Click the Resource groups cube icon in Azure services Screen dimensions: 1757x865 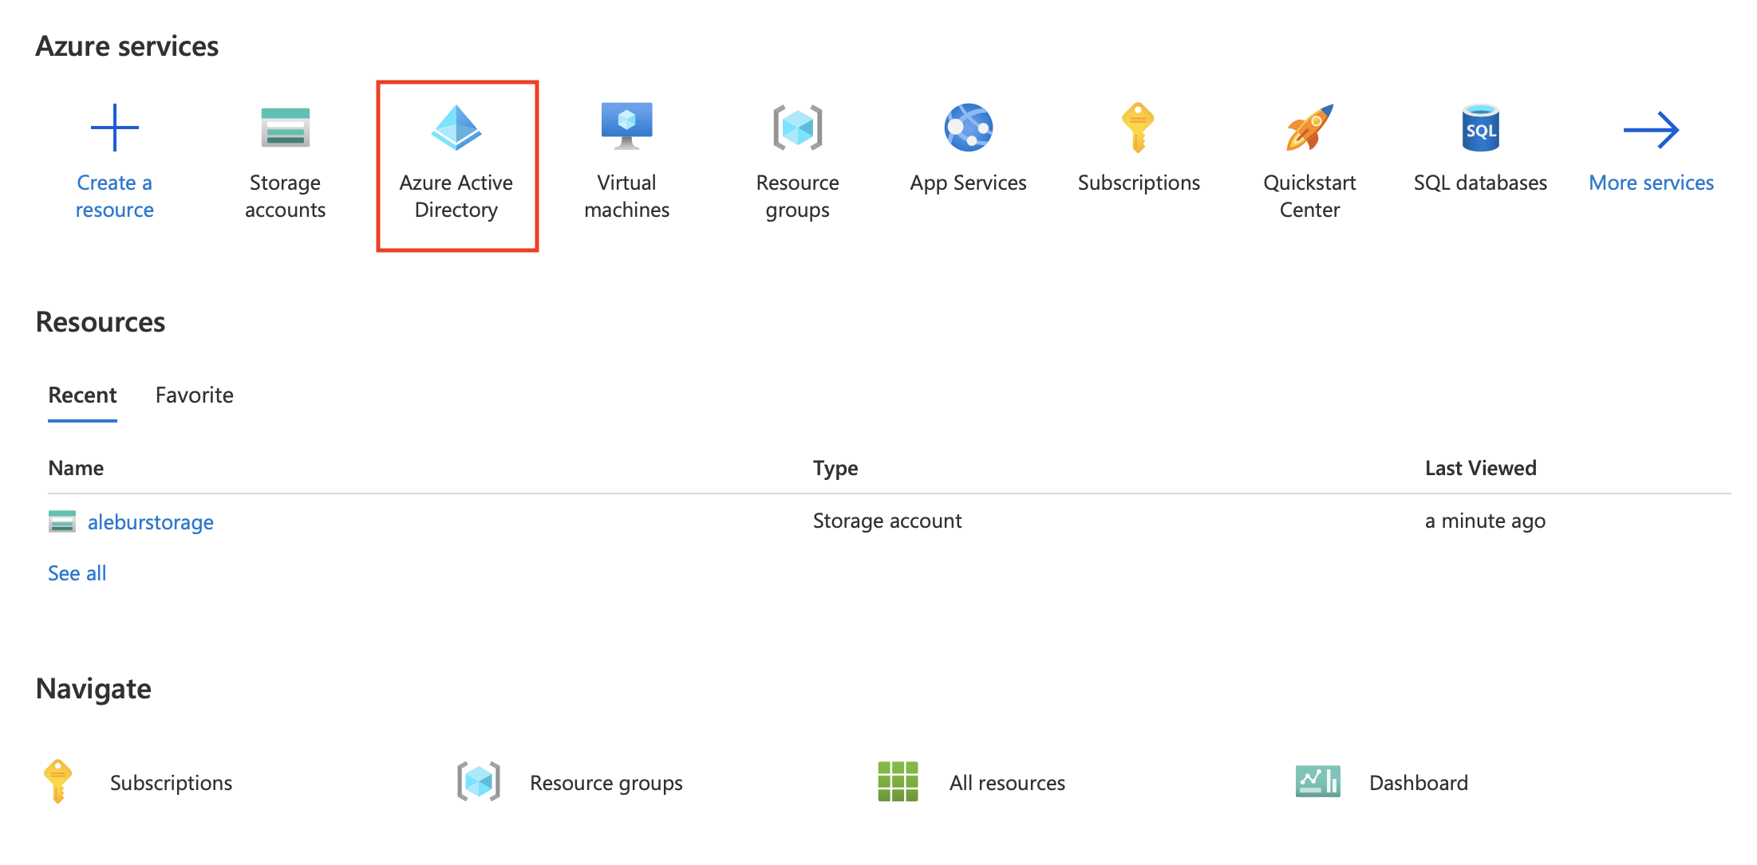point(797,128)
